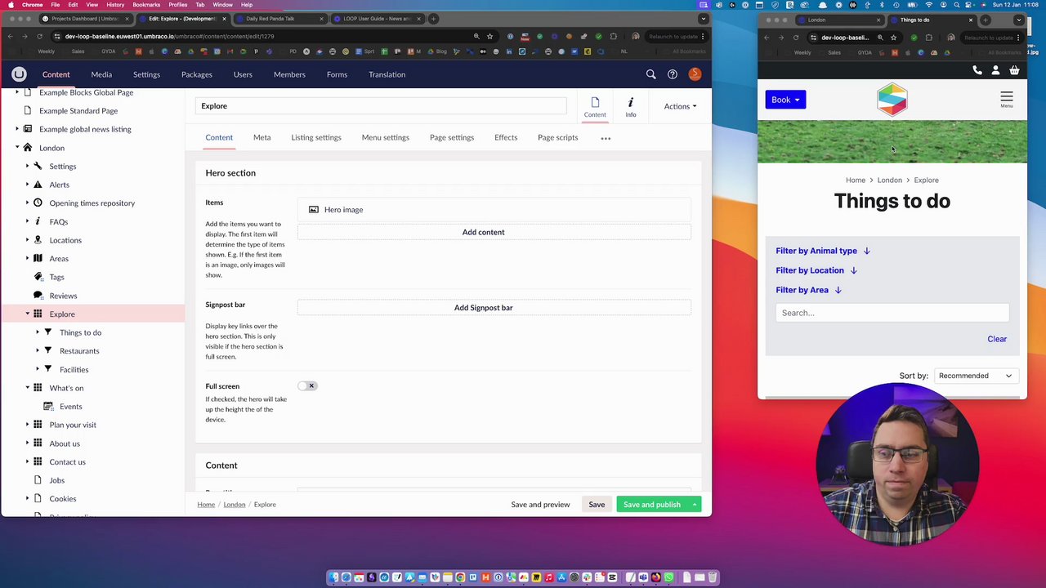Expand the Facilities tree node
Screen dimensions: 1046x588
[38, 369]
